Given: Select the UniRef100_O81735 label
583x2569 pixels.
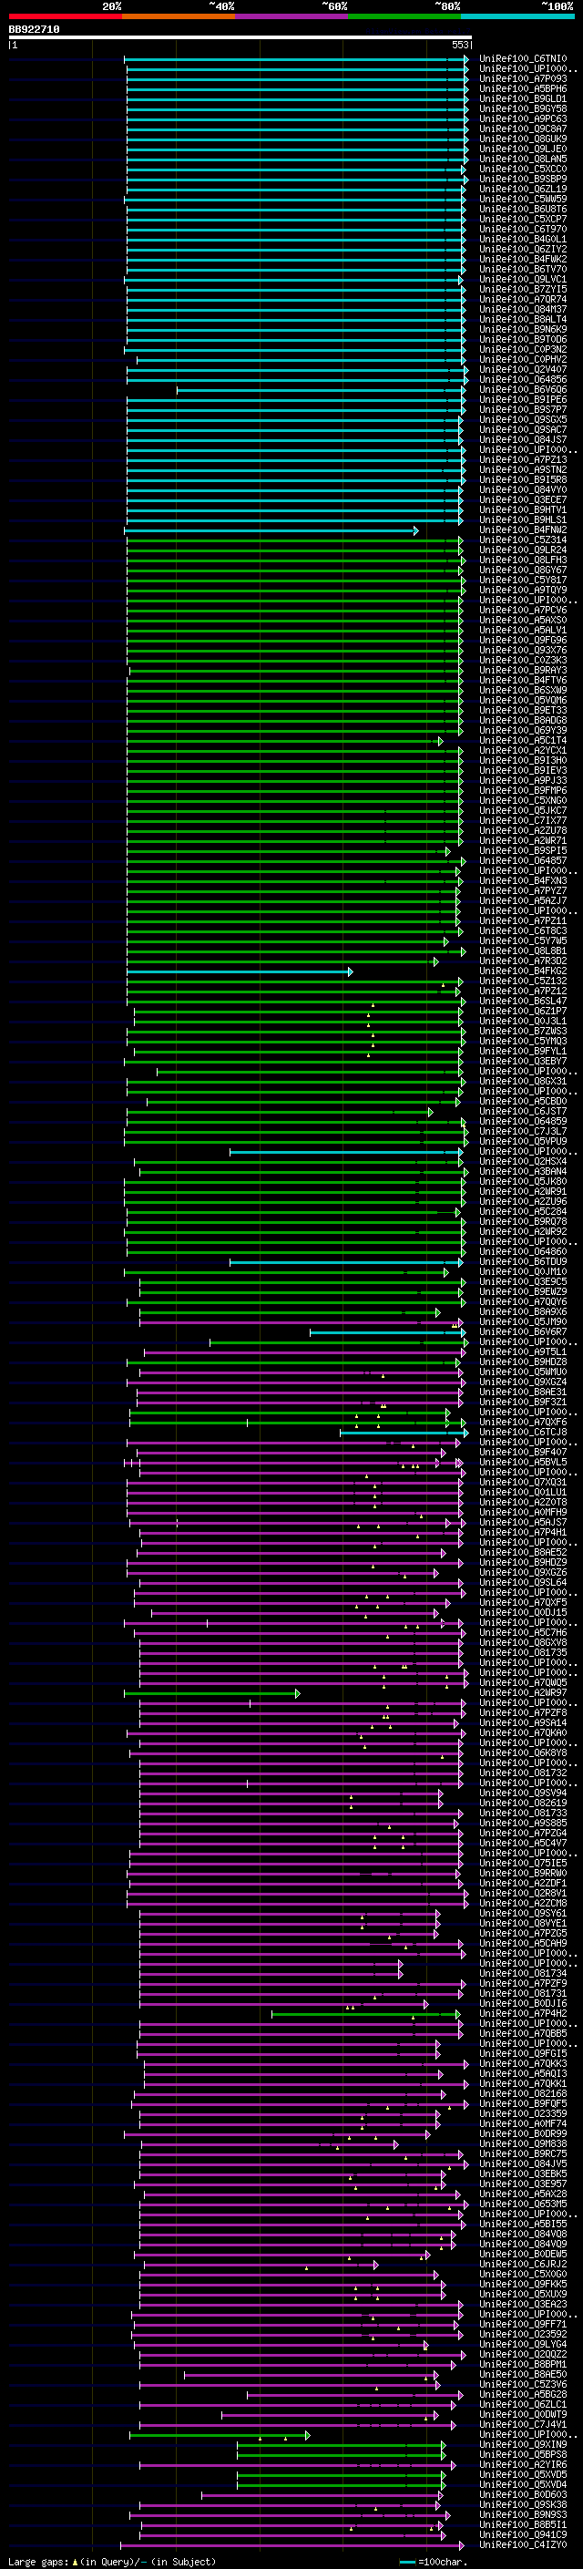Looking at the screenshot, I should [523, 1652].
